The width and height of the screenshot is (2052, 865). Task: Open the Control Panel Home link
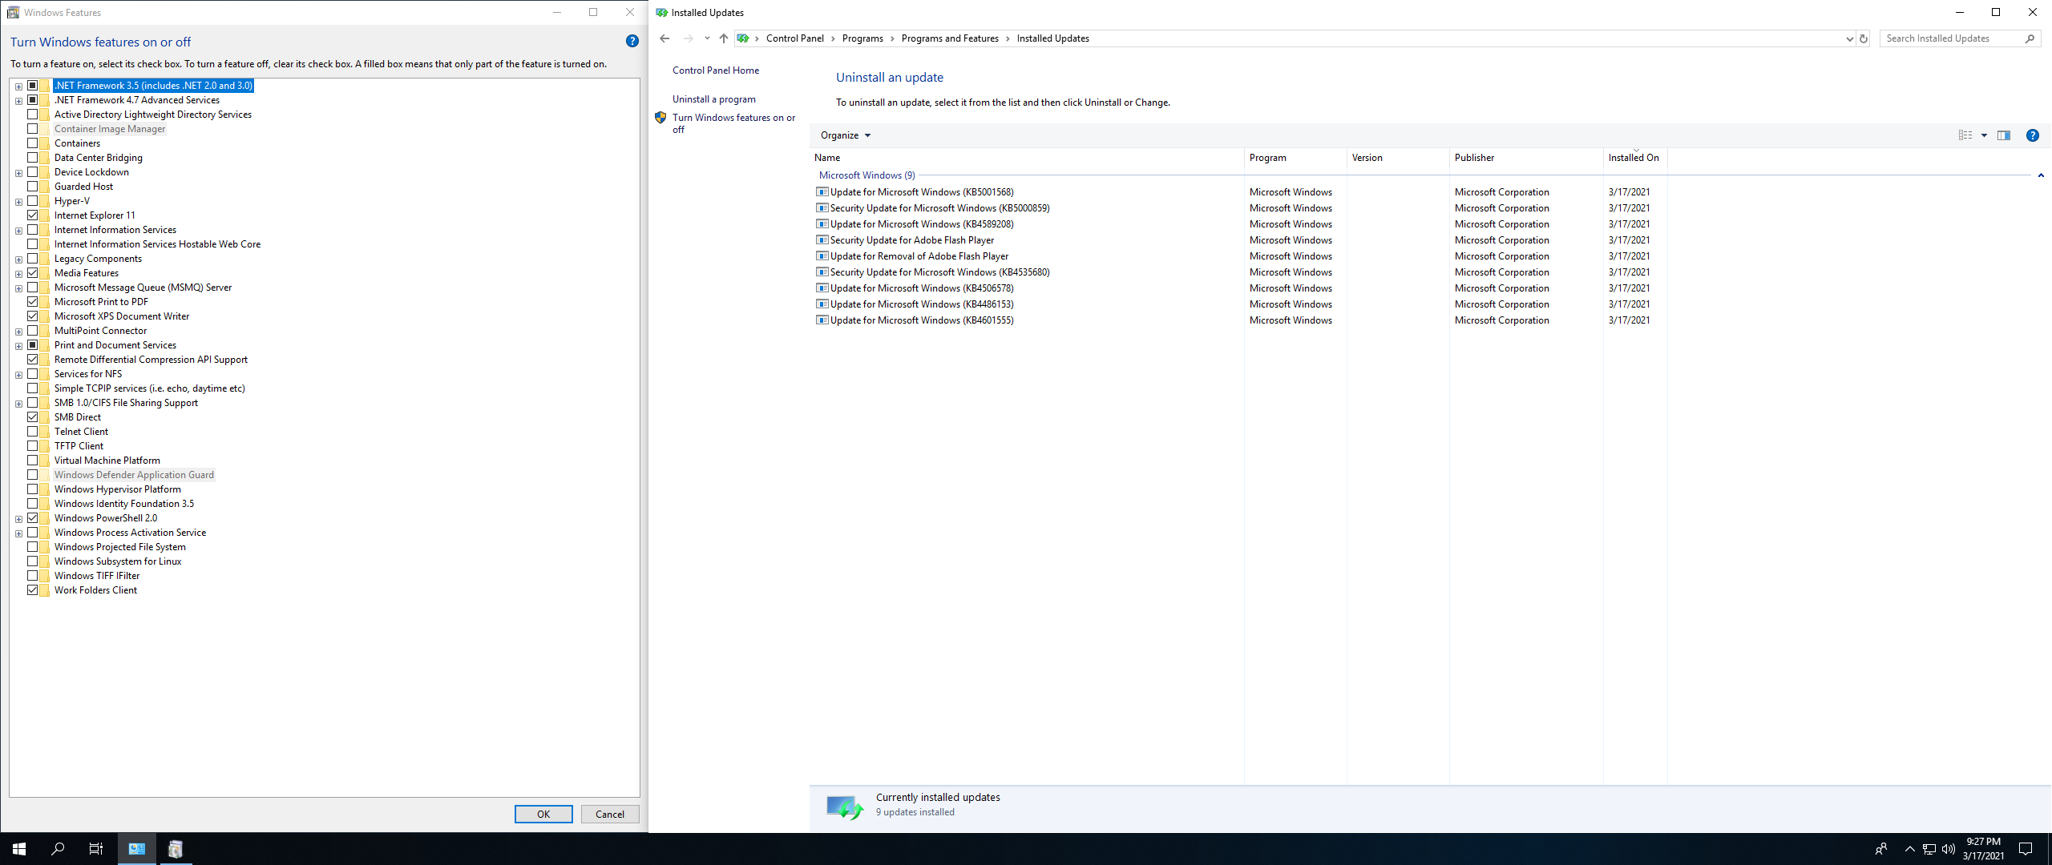point(716,70)
